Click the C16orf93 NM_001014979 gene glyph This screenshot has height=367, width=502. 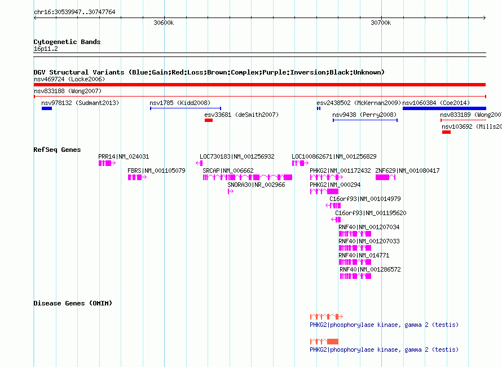tap(333, 206)
